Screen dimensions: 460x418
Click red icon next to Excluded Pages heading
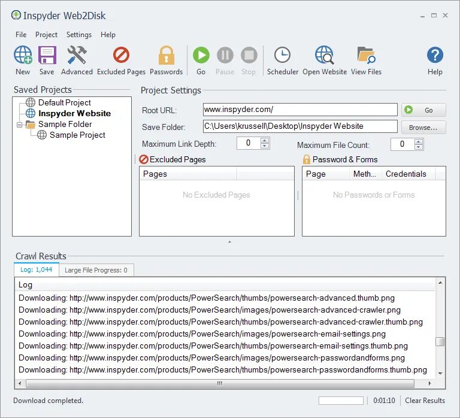144,159
